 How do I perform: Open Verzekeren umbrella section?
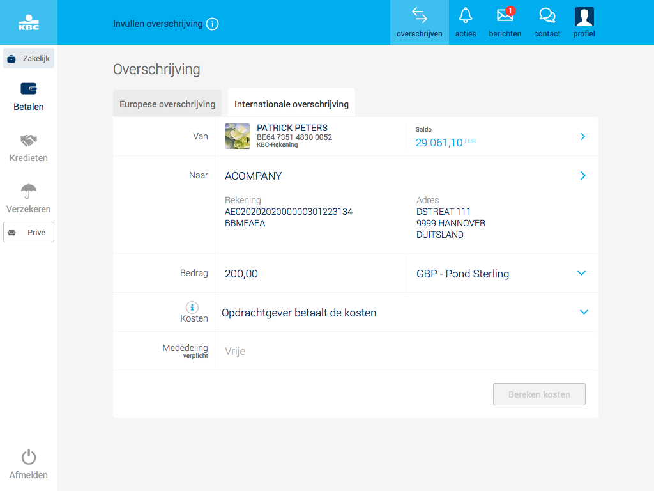(29, 199)
